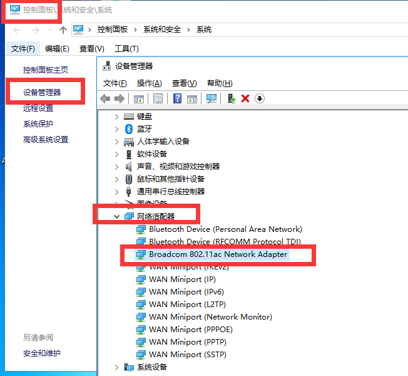This screenshot has height=376, width=408.
Task: Click the mouse icon for pointing devices
Action: pyautogui.click(x=129, y=179)
